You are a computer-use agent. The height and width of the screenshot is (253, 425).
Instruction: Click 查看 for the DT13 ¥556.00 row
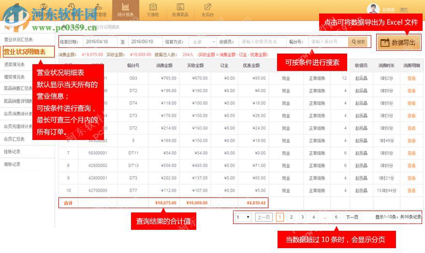click(411, 165)
